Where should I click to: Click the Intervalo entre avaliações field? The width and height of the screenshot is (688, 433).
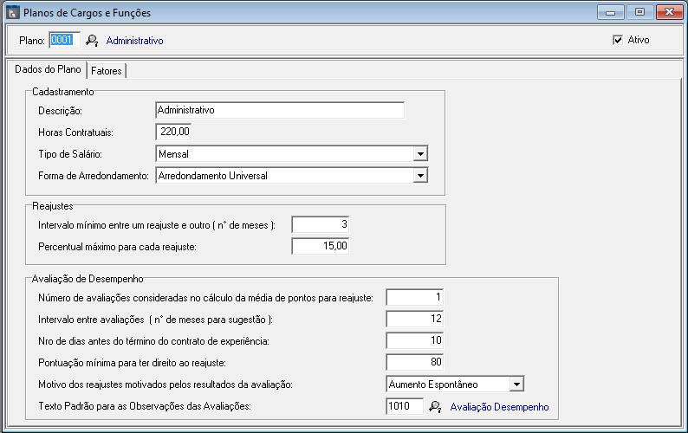coord(415,319)
